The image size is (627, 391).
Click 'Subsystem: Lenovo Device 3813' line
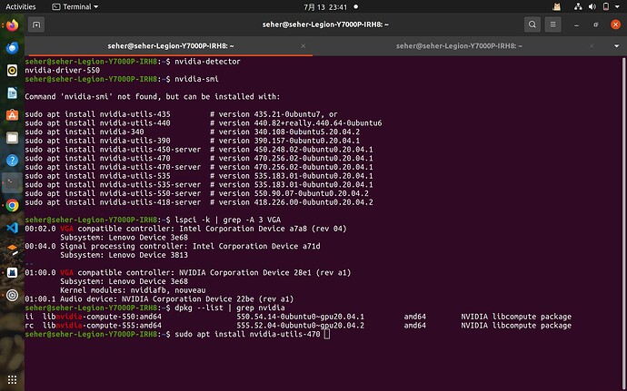[x=124, y=255]
